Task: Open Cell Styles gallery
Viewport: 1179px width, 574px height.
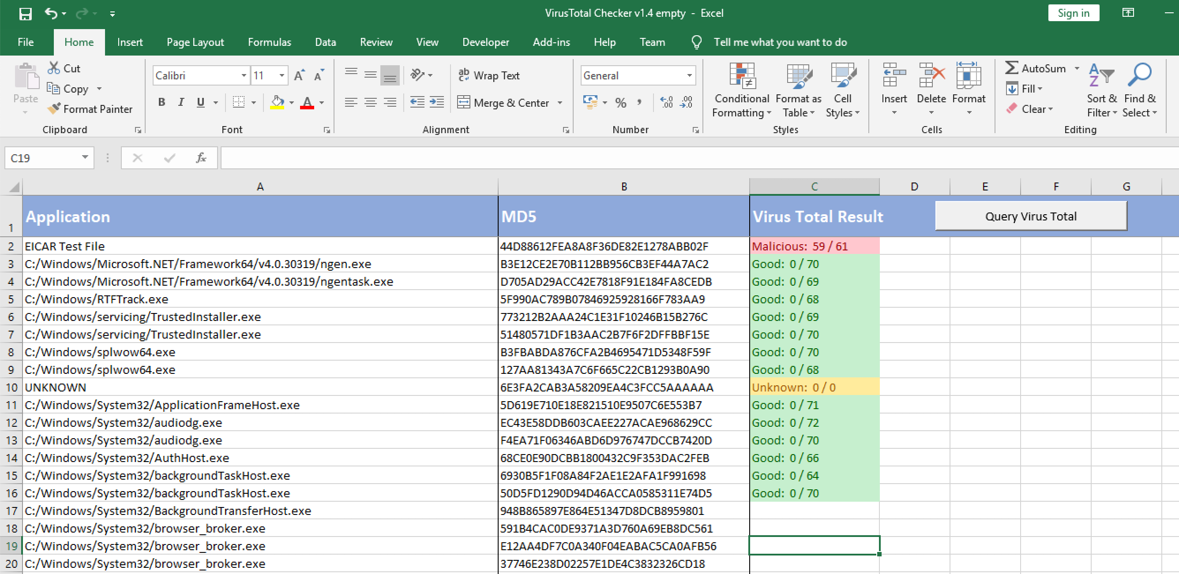Action: click(x=842, y=90)
